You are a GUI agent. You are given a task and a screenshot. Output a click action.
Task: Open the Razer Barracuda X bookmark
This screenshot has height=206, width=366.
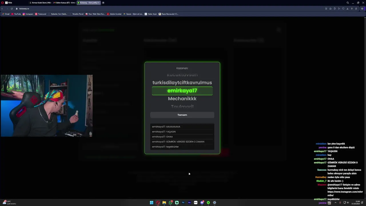(168, 14)
